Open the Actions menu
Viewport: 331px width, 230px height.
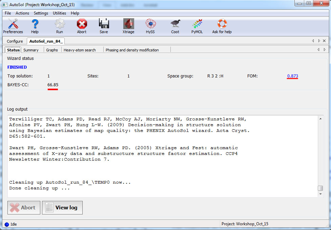tap(22, 13)
